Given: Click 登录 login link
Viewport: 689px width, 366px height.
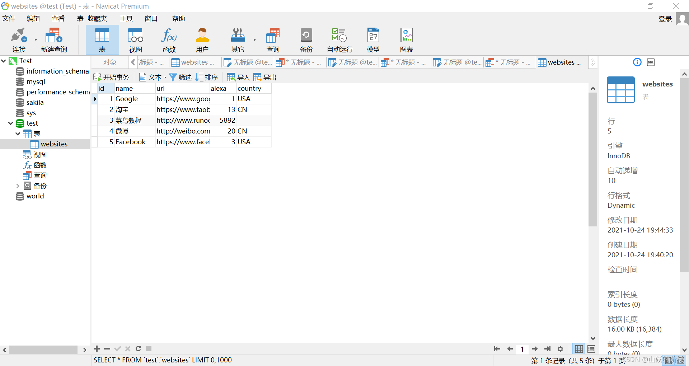Looking at the screenshot, I should coord(665,19).
